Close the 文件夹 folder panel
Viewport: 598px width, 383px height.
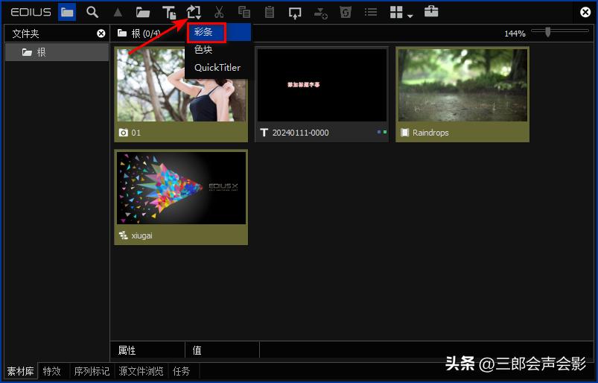point(101,34)
